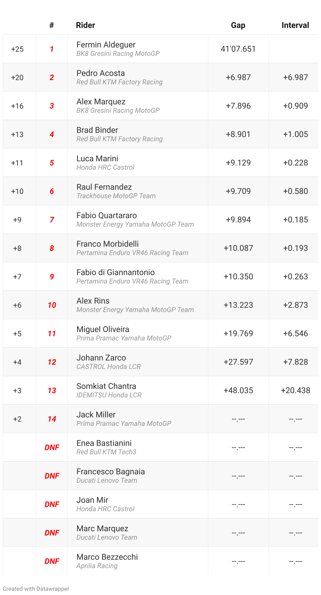Click the Interval column header
The image size is (321, 595).
click(295, 25)
